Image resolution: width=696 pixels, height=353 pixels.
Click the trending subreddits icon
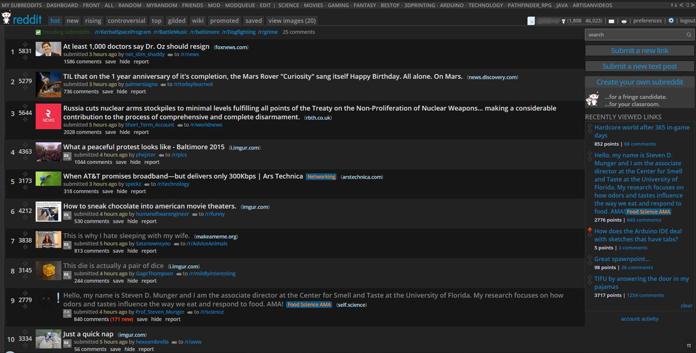(x=38, y=32)
